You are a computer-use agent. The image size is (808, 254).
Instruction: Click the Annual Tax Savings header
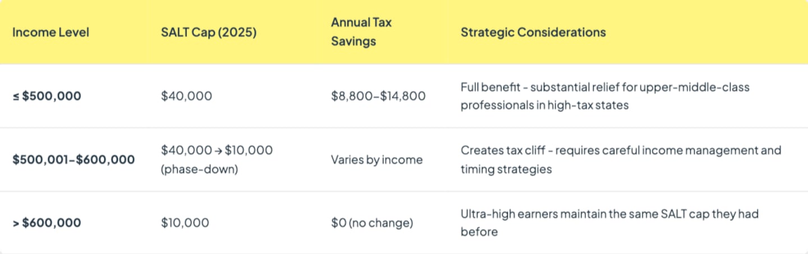tap(361, 32)
